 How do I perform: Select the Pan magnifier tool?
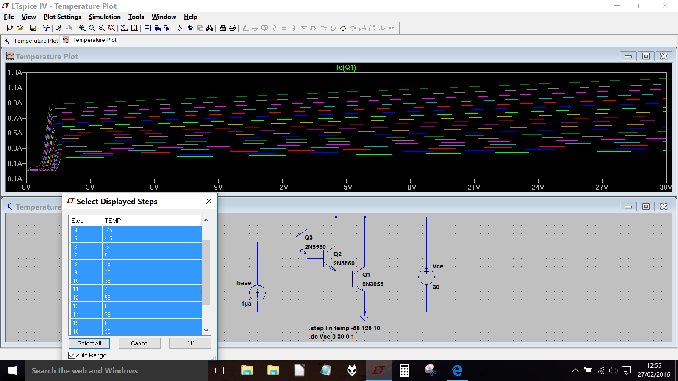92,28
